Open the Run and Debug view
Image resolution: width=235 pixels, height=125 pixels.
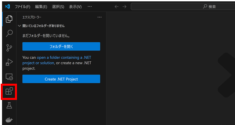(9, 62)
